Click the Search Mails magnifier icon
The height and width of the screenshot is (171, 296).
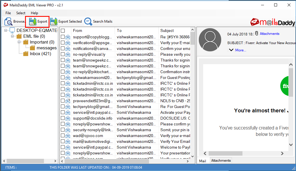click(88, 21)
